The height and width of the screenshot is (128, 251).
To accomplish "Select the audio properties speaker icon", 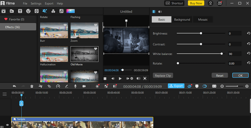I will 160,12.
